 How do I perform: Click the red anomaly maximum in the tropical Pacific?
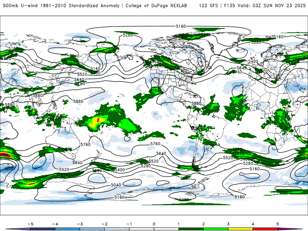point(98,120)
